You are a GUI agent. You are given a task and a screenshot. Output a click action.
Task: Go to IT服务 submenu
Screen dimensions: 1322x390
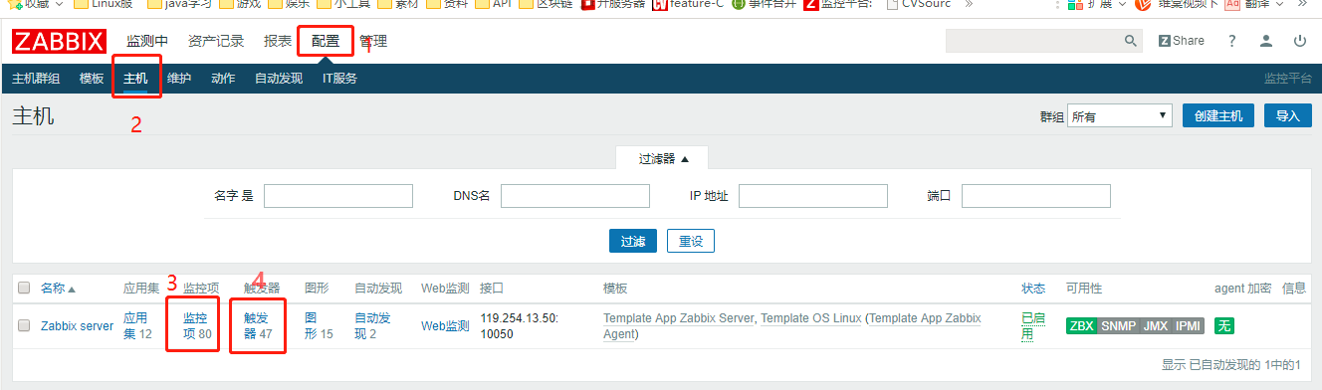(339, 79)
